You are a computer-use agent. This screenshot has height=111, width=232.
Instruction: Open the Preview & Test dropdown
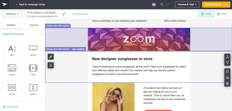click(187, 5)
